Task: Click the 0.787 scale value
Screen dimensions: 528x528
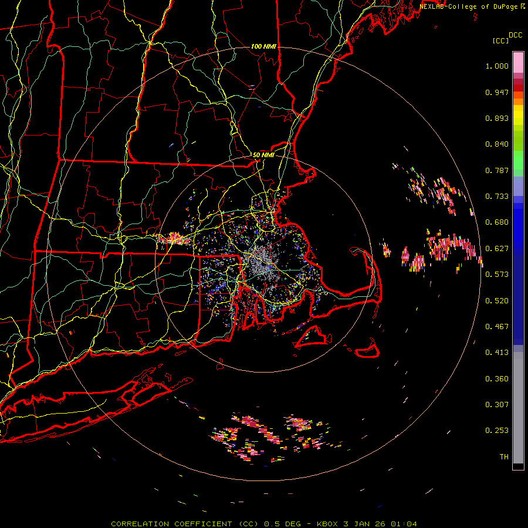Action: 497,170
